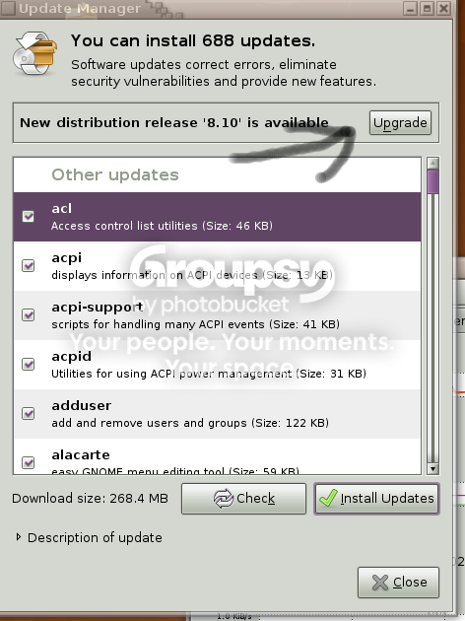Close the window with the title bar X
The image size is (465, 621).
[x=444, y=8]
